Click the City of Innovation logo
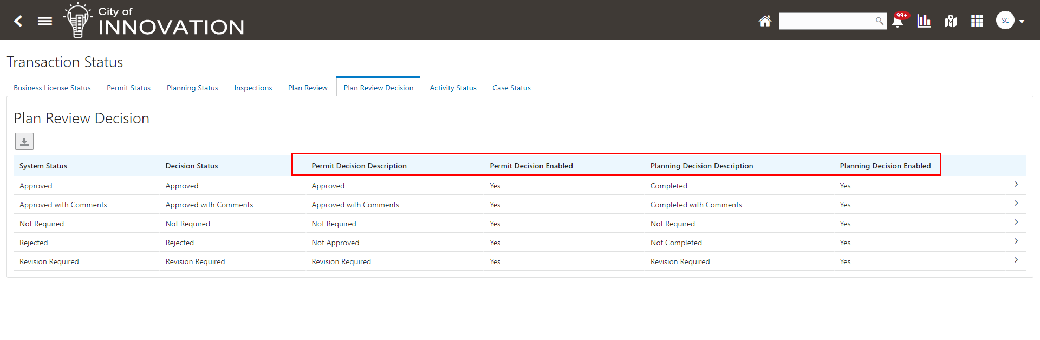1040x340 pixels. [154, 21]
